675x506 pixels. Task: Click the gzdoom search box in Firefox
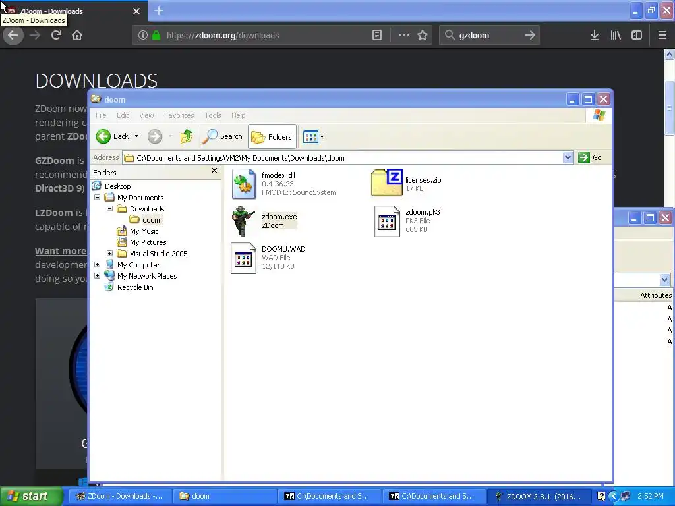coord(490,36)
